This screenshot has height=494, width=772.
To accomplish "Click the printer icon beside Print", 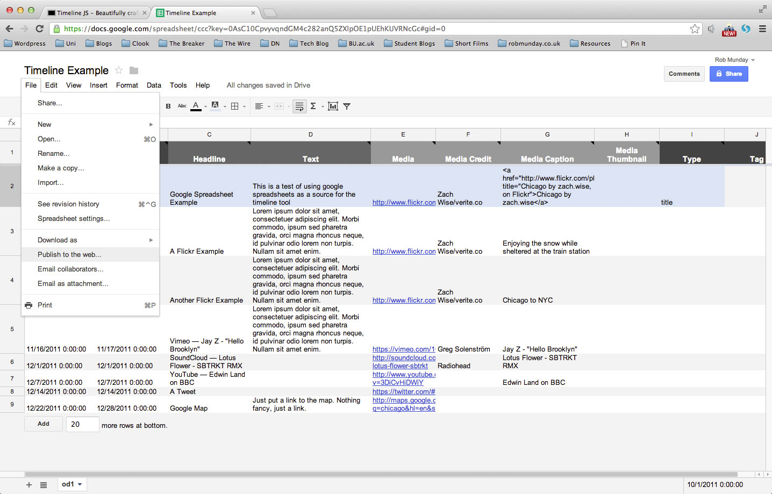I will coord(28,305).
